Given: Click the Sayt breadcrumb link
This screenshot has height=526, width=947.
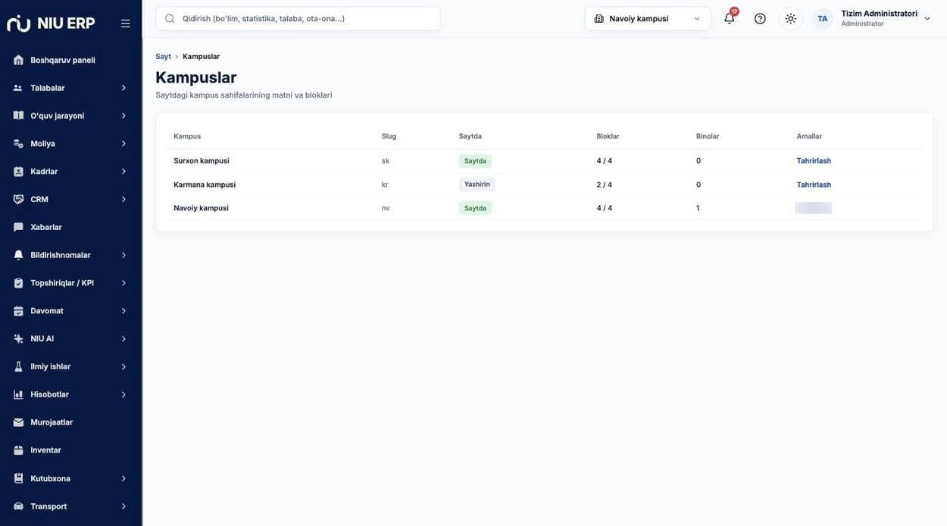Looking at the screenshot, I should coord(163,57).
